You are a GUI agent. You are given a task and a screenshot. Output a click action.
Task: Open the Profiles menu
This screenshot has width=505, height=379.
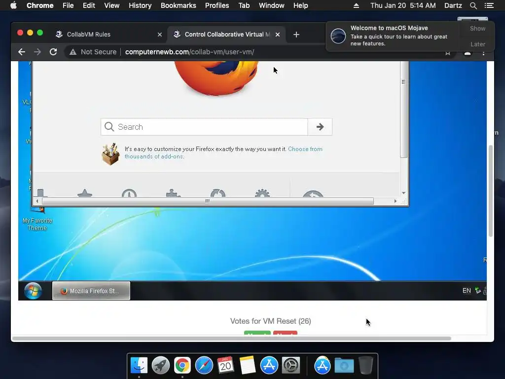(217, 5)
